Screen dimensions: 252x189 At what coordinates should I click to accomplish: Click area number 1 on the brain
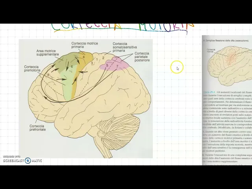(97, 59)
